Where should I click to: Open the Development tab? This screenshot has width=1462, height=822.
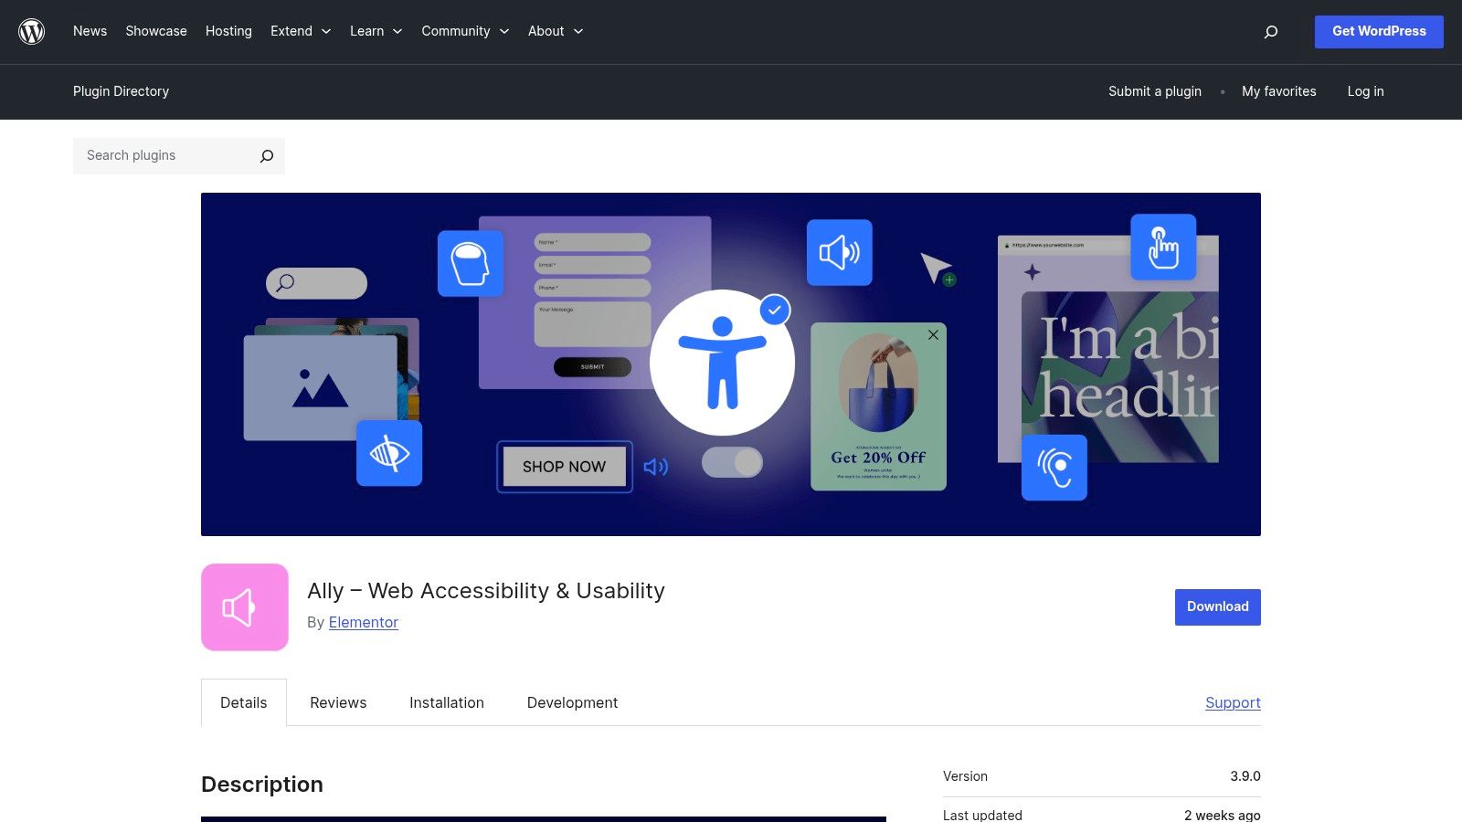[x=572, y=702]
